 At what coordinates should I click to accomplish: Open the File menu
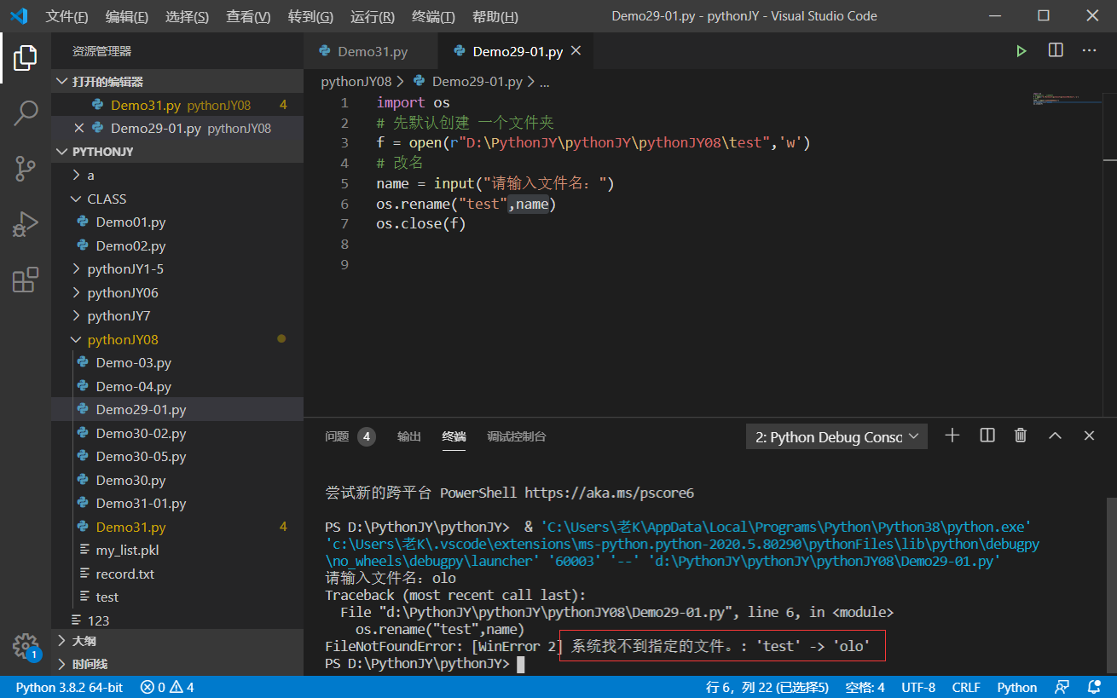67,16
